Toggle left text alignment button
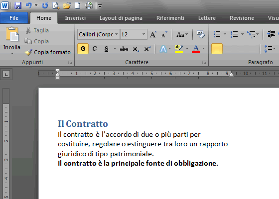 [x=217, y=49]
